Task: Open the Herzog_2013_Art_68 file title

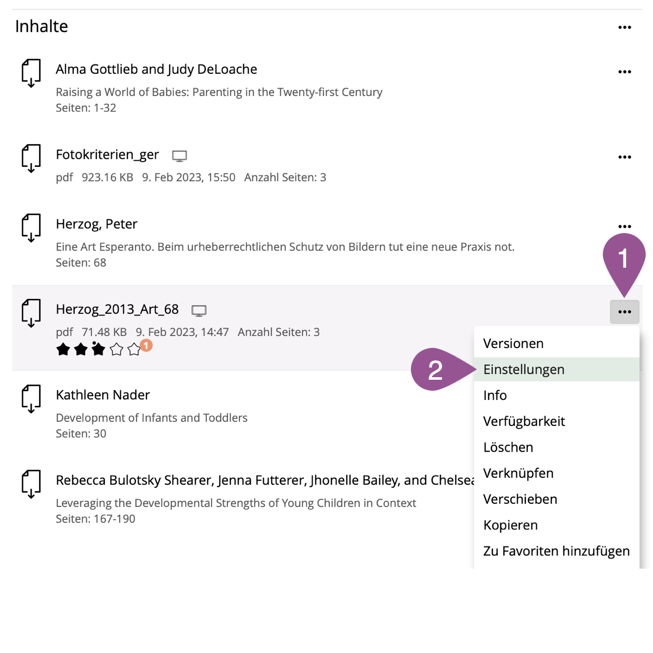Action: coord(117,309)
